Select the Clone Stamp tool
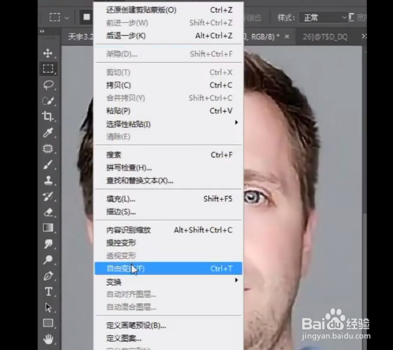 tap(48, 180)
